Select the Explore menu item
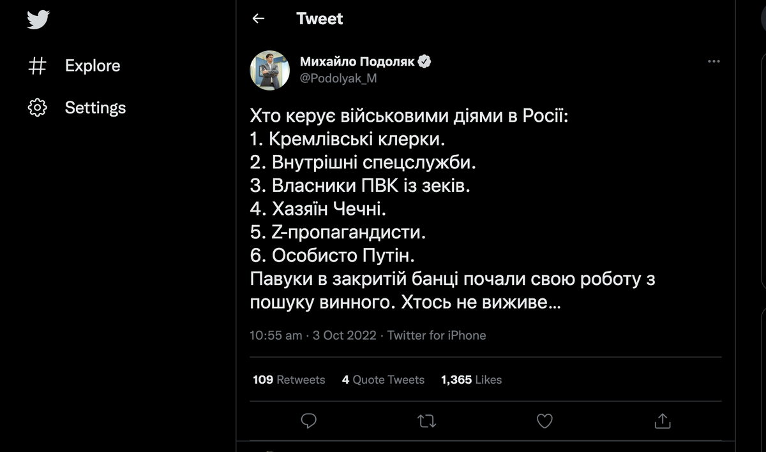Image resolution: width=766 pixels, height=452 pixels. 92,65
